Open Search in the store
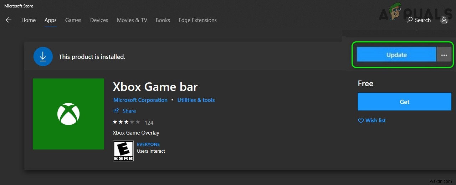456x185 pixels. 419,20
